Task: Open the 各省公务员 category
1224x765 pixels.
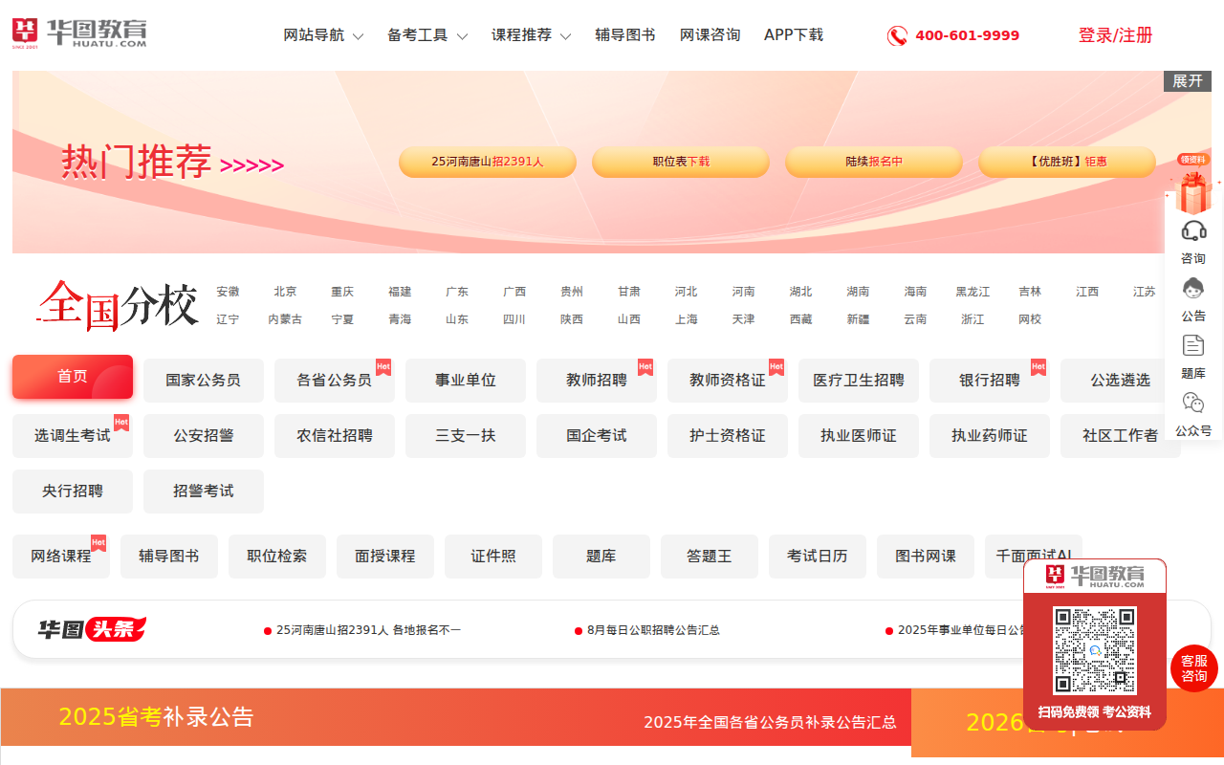Action: coord(335,381)
